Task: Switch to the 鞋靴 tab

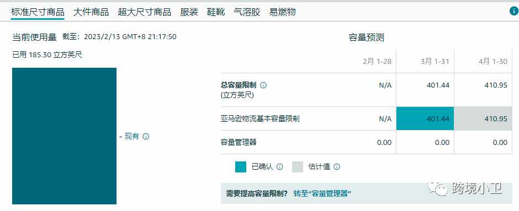Action: pyautogui.click(x=216, y=12)
